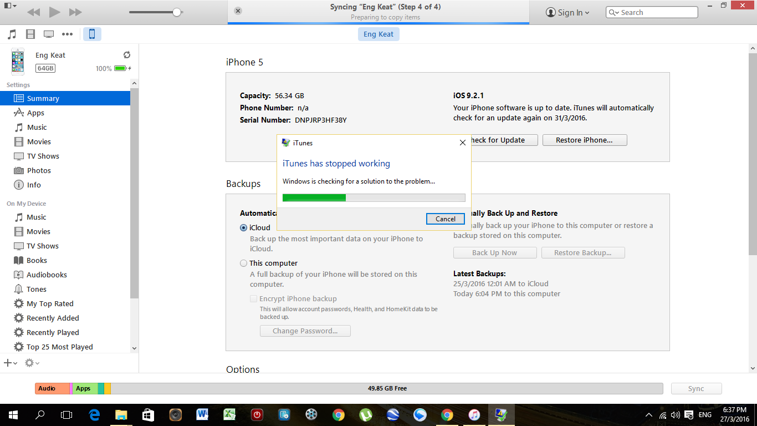Cancel the sync in the status display
Image resolution: width=757 pixels, height=426 pixels.
coord(238,11)
